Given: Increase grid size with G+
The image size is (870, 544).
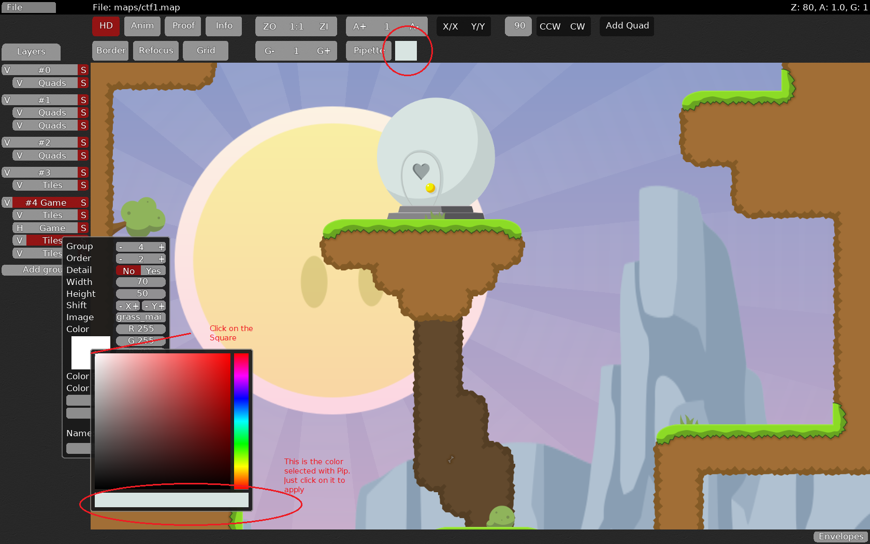Looking at the screenshot, I should 324,51.
